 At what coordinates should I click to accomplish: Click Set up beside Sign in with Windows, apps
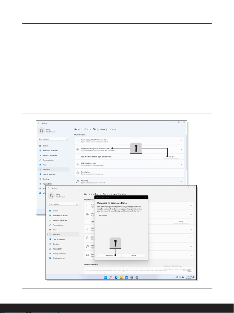tap(171, 157)
